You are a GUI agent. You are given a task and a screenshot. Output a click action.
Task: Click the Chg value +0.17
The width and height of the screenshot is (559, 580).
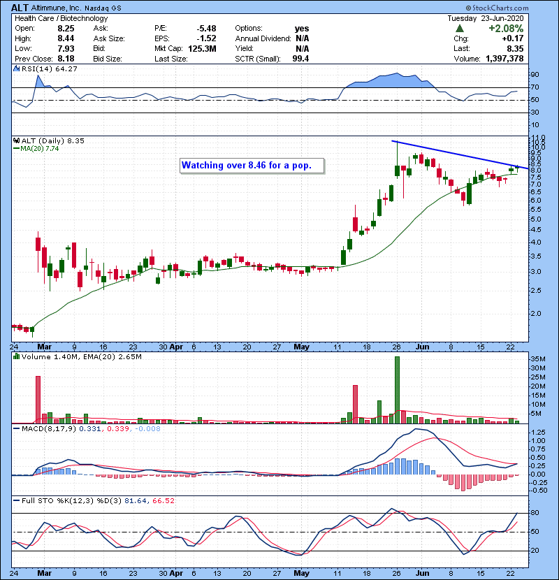click(x=513, y=38)
